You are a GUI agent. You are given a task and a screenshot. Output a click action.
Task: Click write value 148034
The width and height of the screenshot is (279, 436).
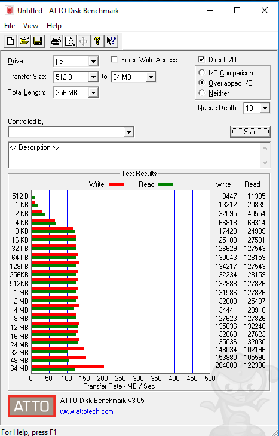226,350
